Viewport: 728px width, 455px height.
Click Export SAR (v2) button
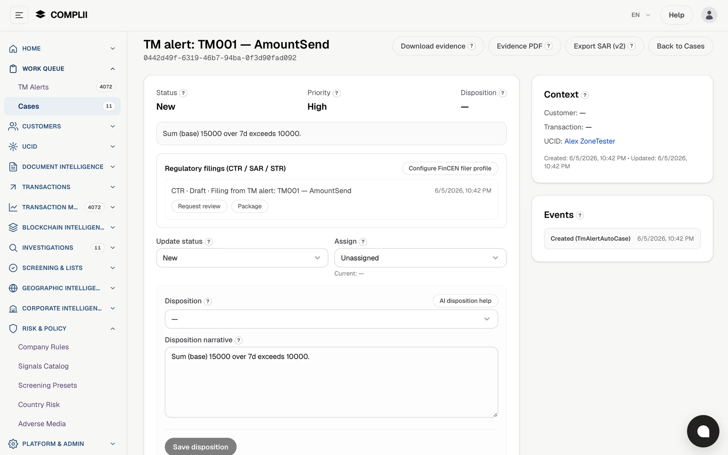point(604,46)
